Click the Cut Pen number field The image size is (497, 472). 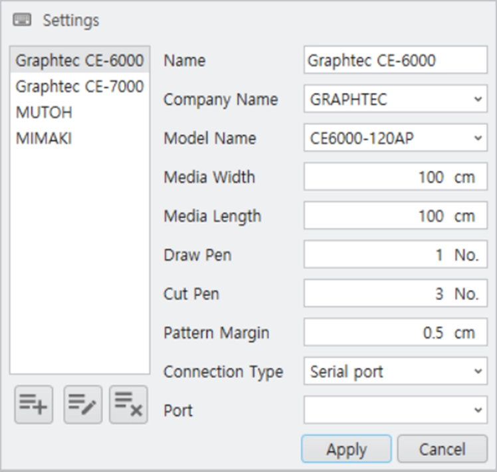(395, 293)
